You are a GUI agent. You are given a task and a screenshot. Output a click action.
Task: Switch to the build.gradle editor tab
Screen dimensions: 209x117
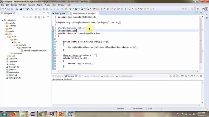(x=59, y=13)
